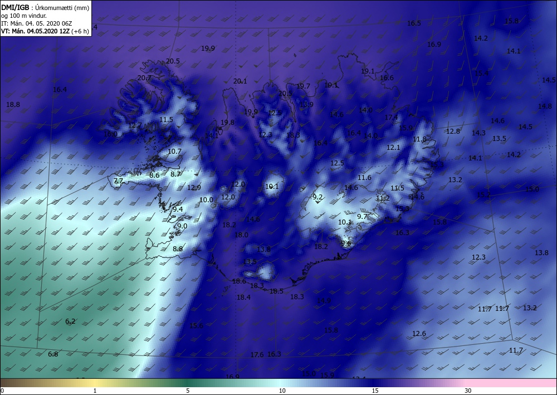557x395 pixels.
Task: Click the map value 14.3
Action: (x=478, y=133)
